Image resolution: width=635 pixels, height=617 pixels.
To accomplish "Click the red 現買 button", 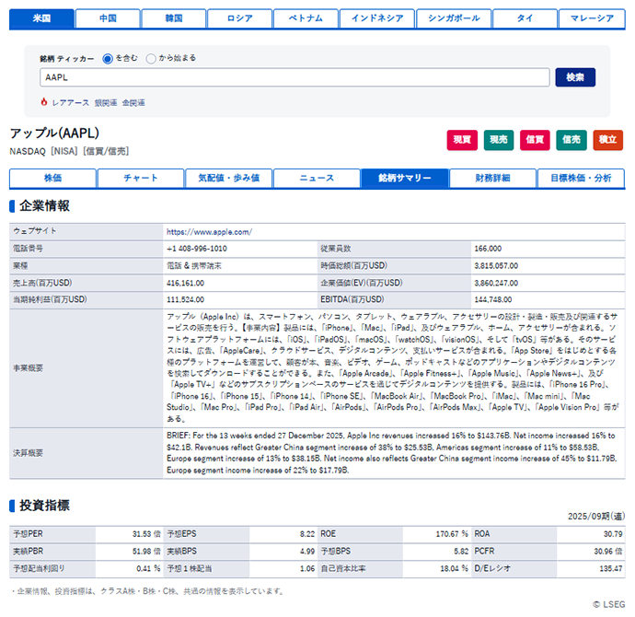I will pyautogui.click(x=462, y=140).
